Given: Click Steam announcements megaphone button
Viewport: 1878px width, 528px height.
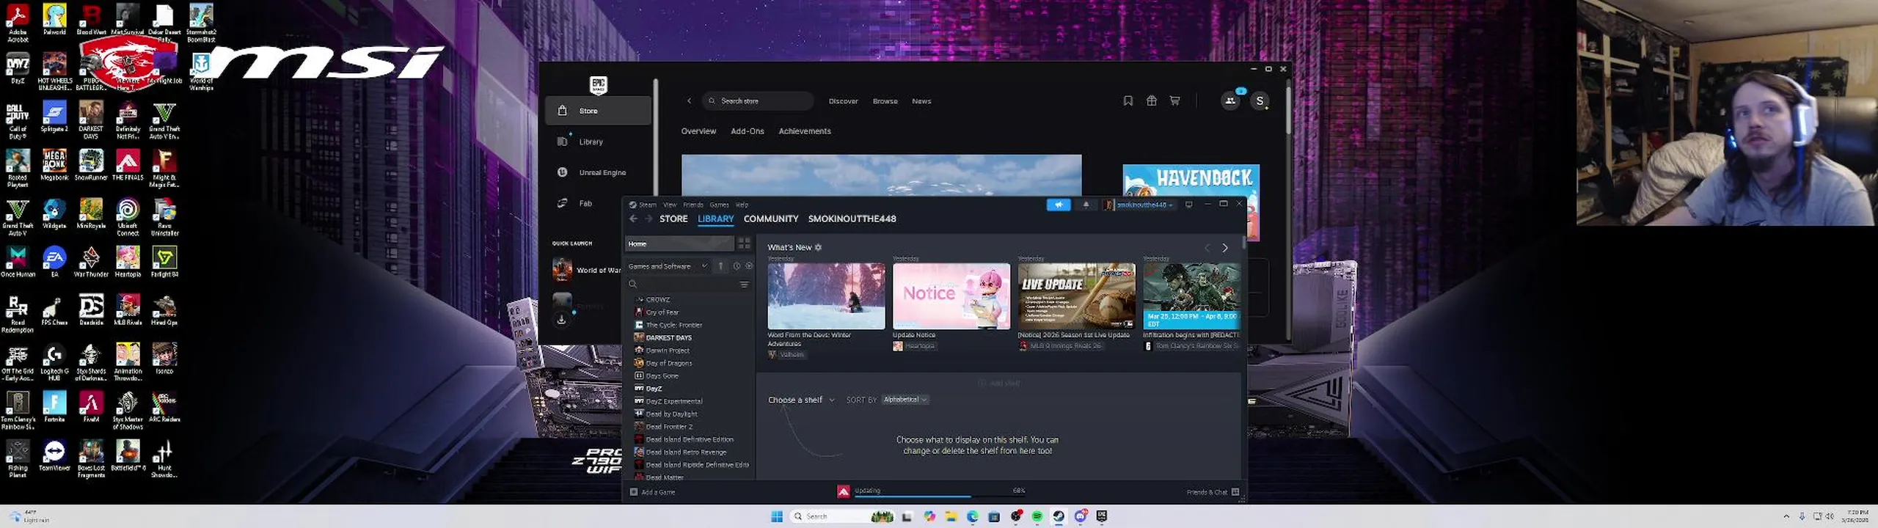Looking at the screenshot, I should (x=1058, y=205).
